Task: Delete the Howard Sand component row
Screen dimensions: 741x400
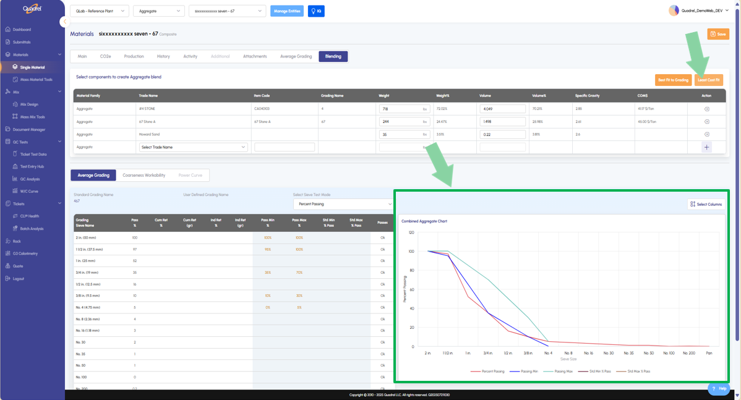Action: (706, 134)
